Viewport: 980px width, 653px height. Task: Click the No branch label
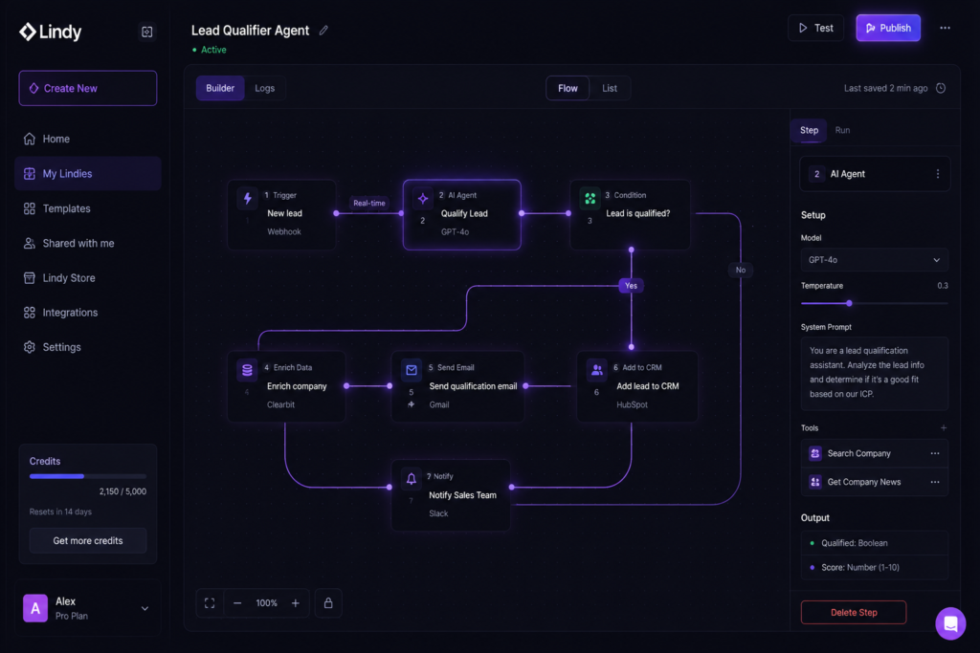[x=741, y=270]
